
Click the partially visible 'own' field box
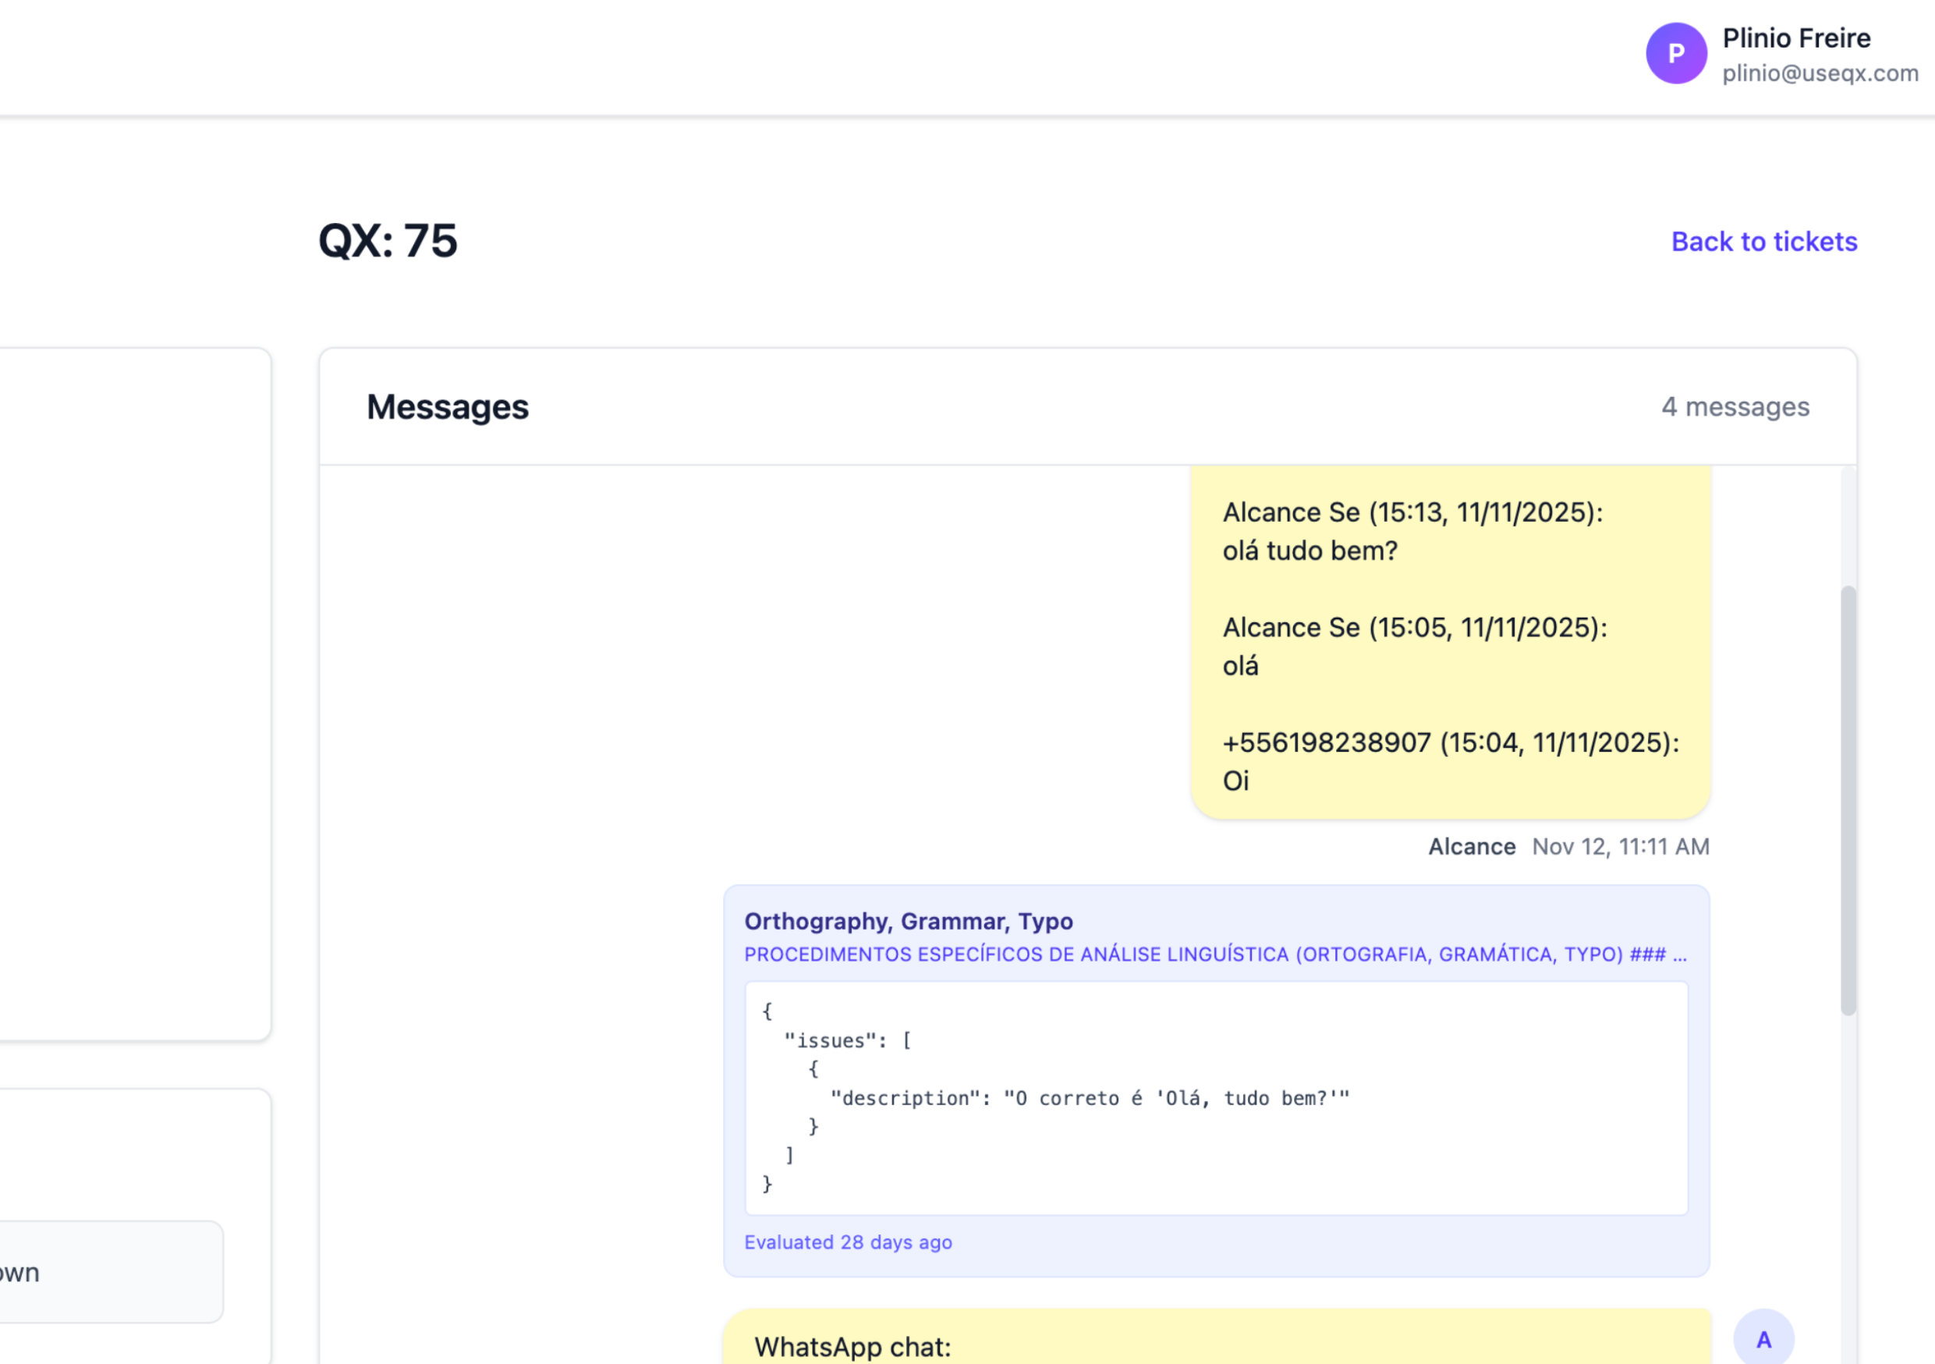pos(109,1271)
